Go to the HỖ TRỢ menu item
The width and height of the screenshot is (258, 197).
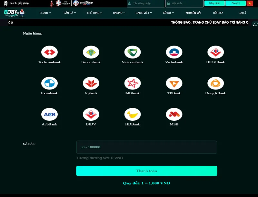[218, 13]
